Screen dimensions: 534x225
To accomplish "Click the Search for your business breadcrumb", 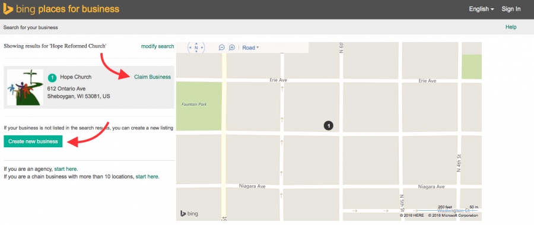I will pyautogui.click(x=31, y=27).
